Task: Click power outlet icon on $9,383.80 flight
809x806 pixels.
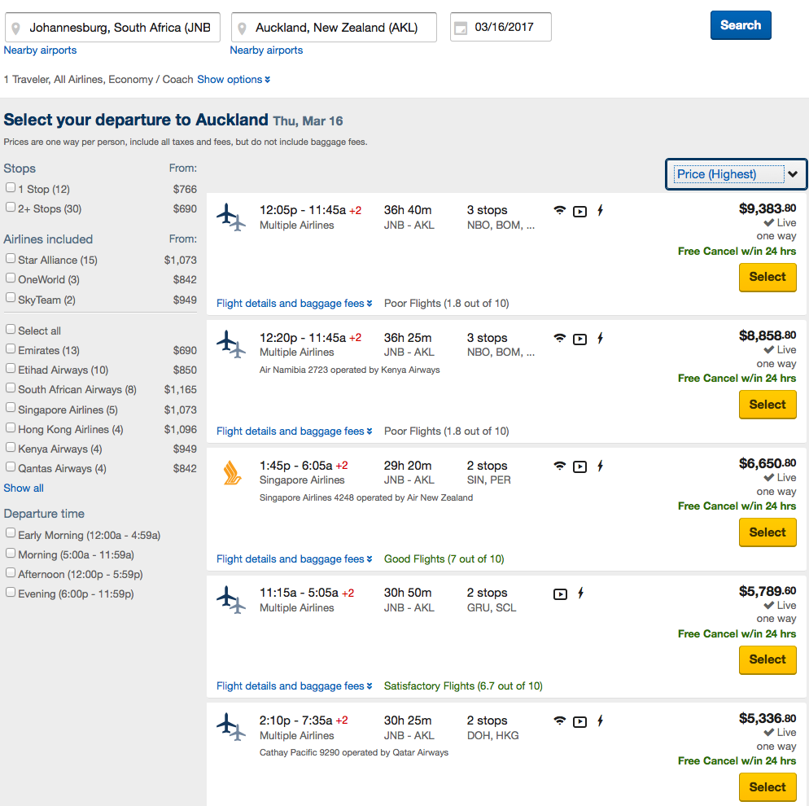Action: (600, 211)
